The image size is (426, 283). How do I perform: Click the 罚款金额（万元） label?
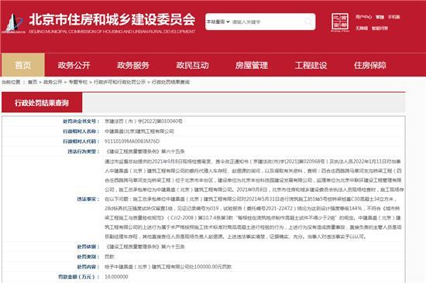(x=78, y=277)
